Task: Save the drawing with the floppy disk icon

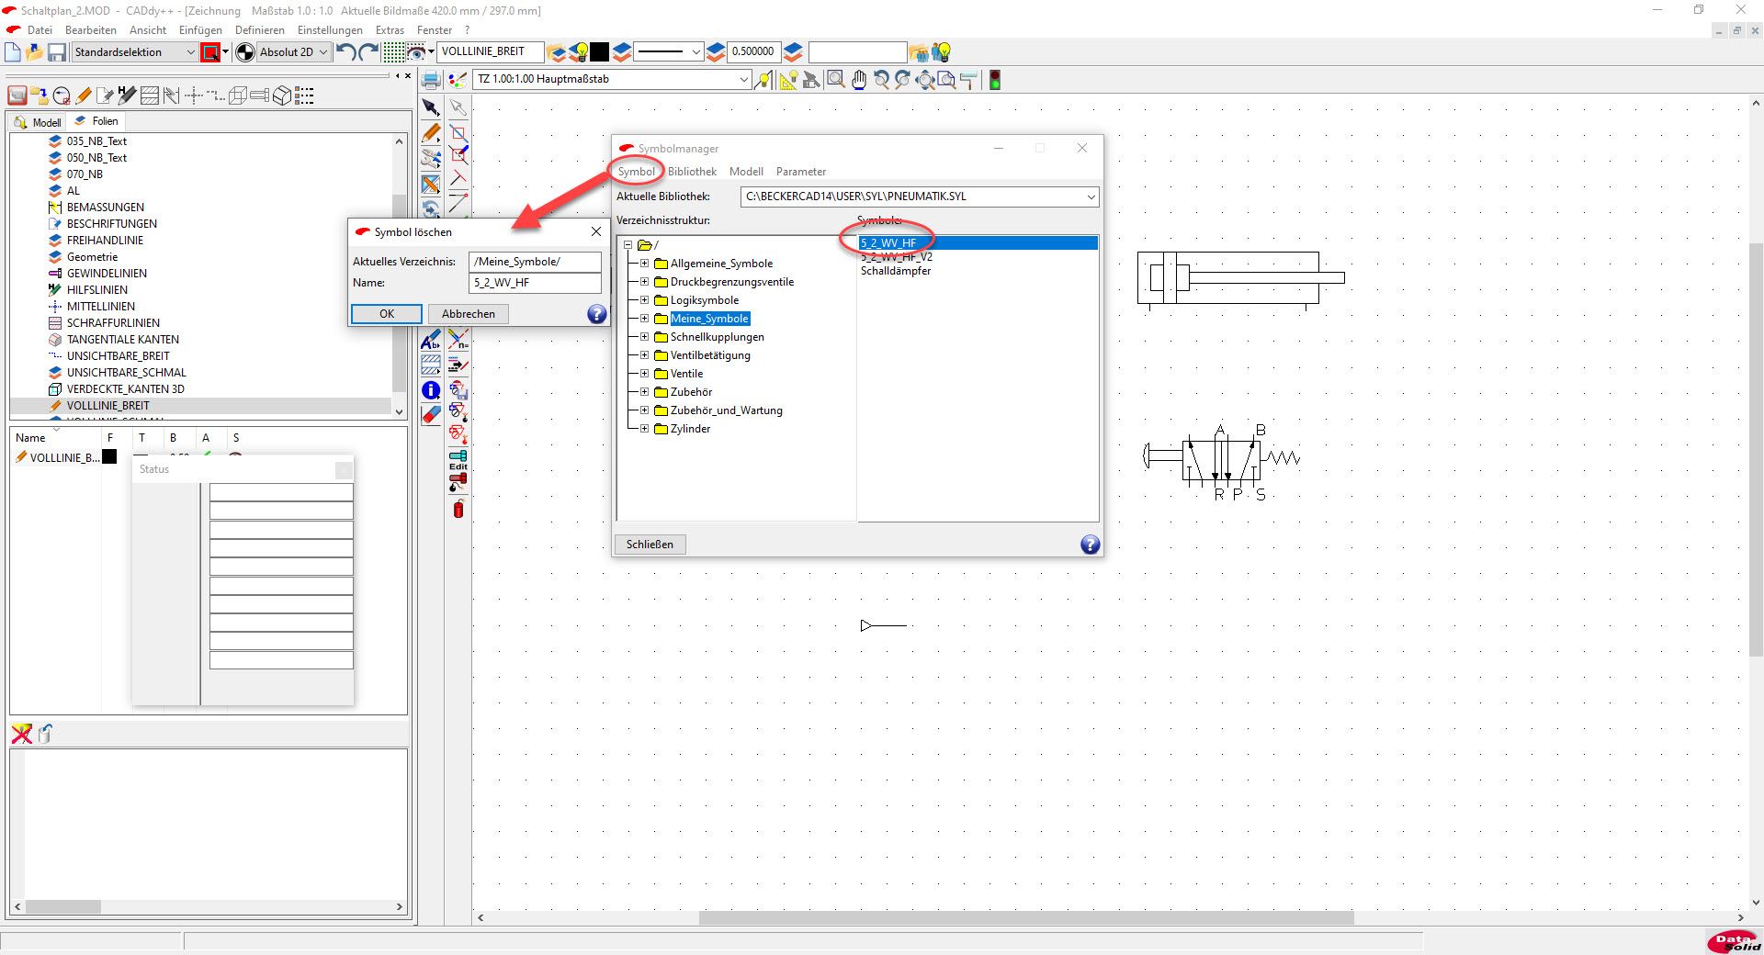Action: pos(57,52)
